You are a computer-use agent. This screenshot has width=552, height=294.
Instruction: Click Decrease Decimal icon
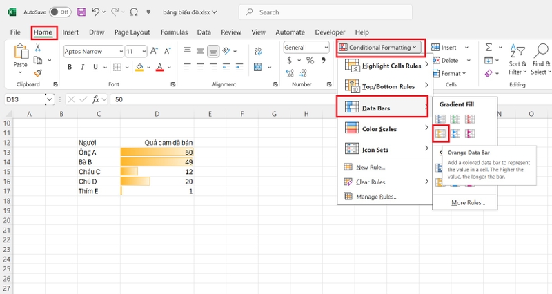303,73
